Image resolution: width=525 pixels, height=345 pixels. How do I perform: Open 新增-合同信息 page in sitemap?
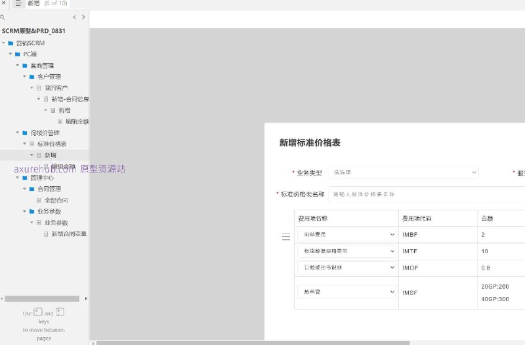coord(70,99)
